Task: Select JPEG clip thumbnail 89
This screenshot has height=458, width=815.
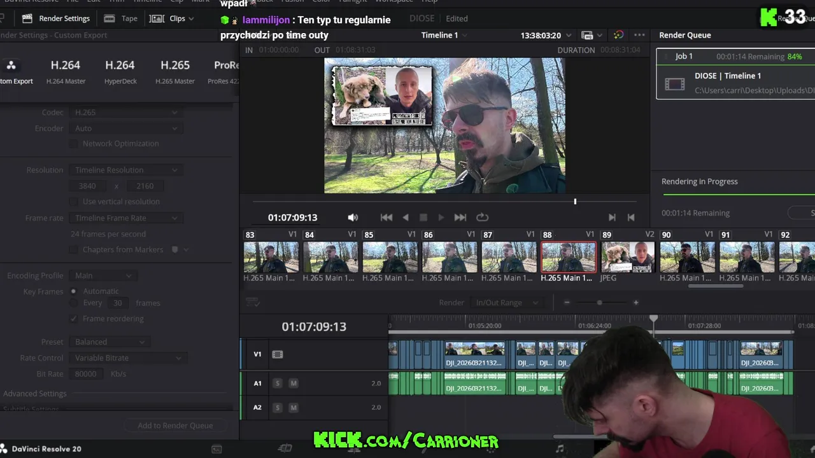Action: pos(628,256)
